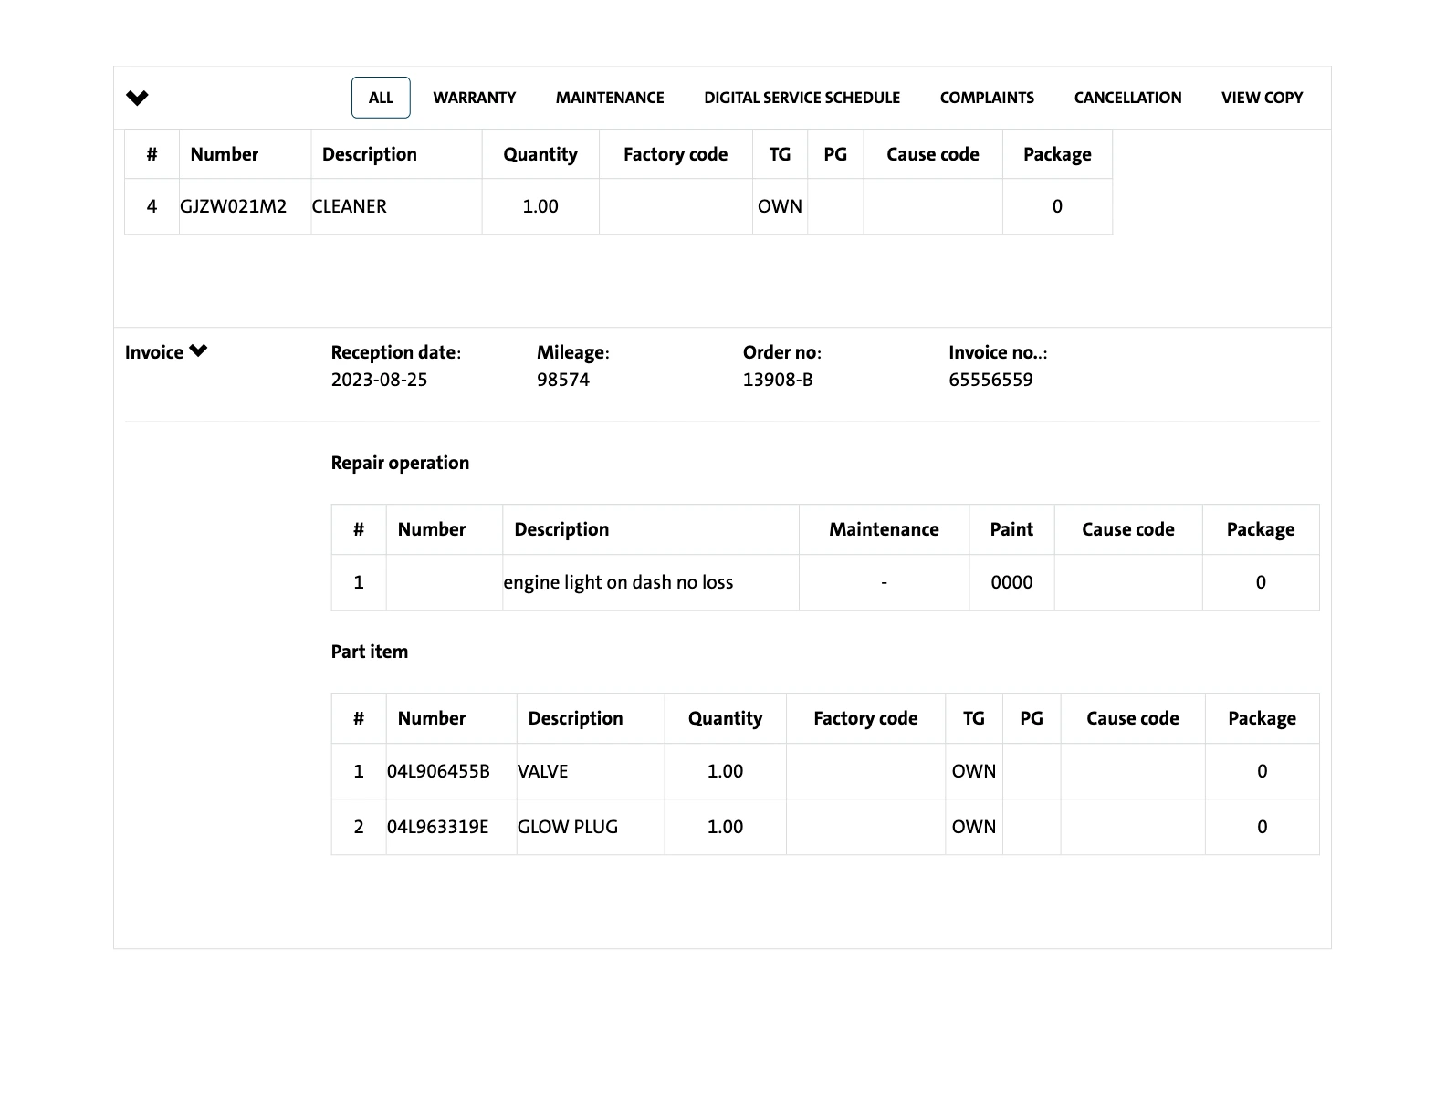Click the Factory code column header in Part item table
Viewport: 1446px width, 1117px height.
[x=864, y=718]
